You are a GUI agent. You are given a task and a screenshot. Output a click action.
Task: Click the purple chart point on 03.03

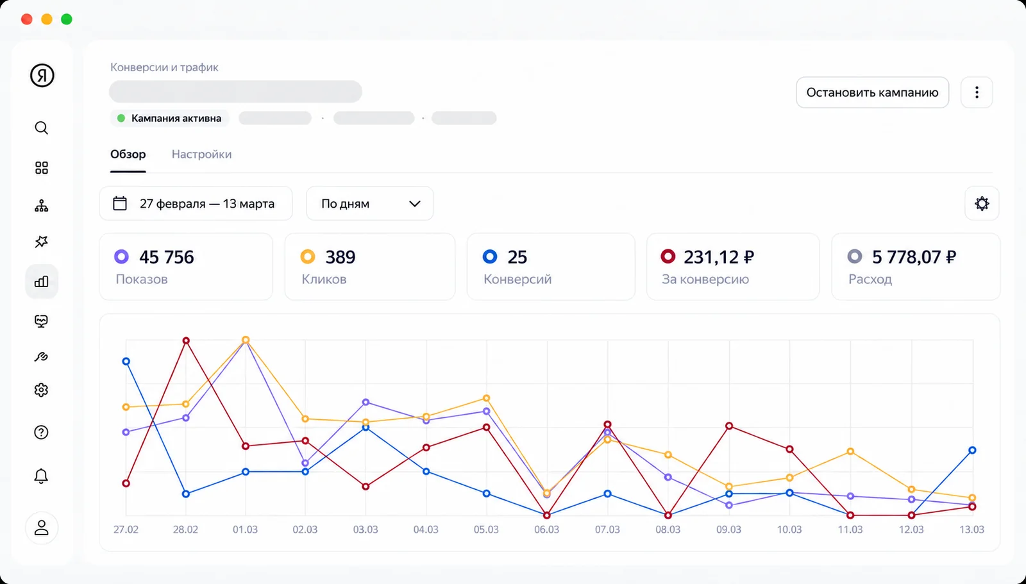(366, 403)
